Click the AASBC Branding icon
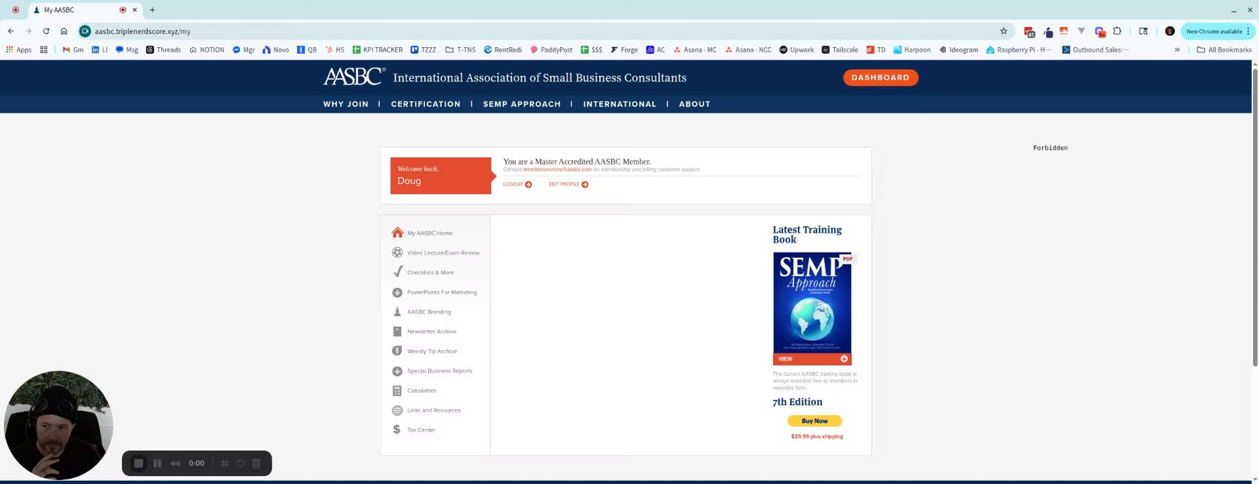1259x484 pixels. (x=397, y=312)
